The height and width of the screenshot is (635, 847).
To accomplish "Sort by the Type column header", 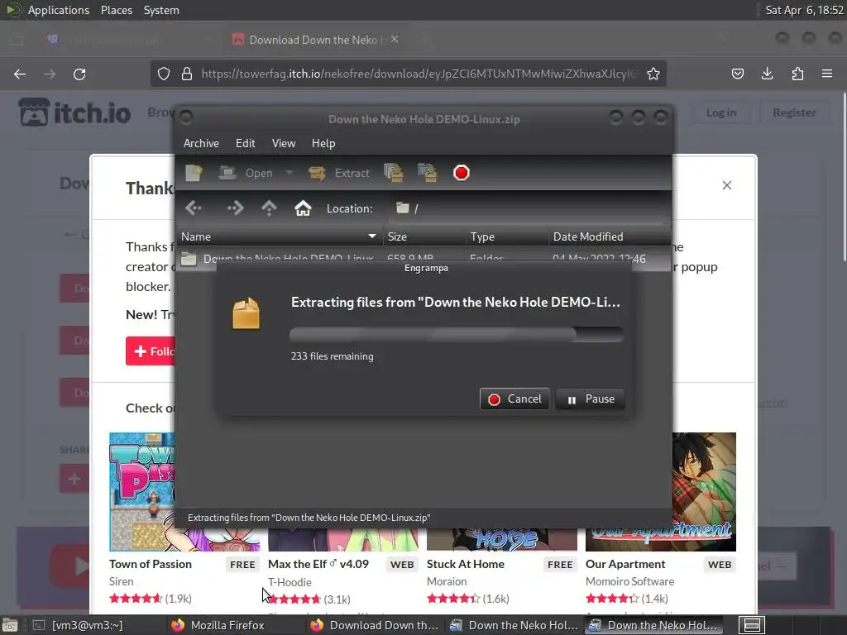I will click(507, 236).
